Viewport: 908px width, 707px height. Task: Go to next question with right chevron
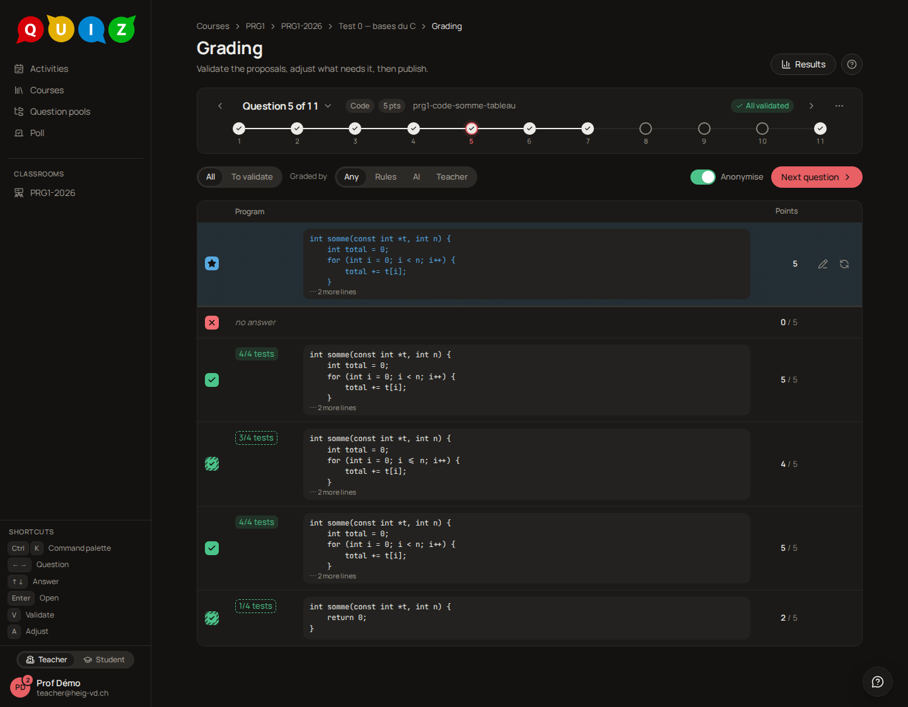(x=812, y=106)
